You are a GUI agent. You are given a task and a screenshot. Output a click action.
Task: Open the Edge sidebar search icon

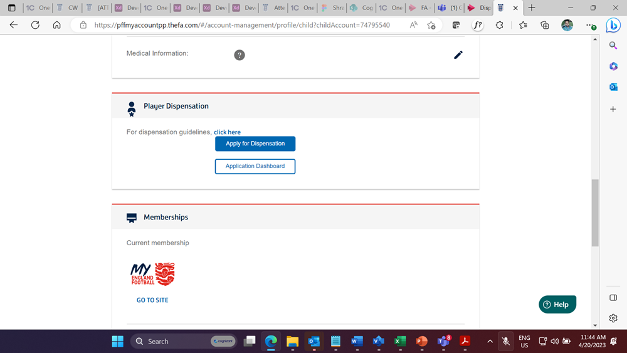pyautogui.click(x=613, y=46)
